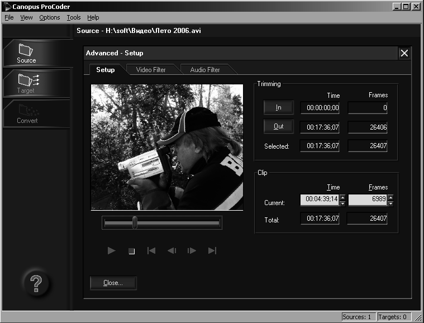
Task: Open the Help menu
Action: click(x=93, y=17)
